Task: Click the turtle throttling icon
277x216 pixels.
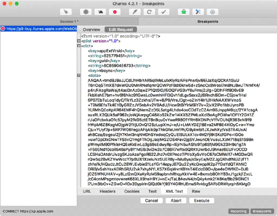Action: 100,12
